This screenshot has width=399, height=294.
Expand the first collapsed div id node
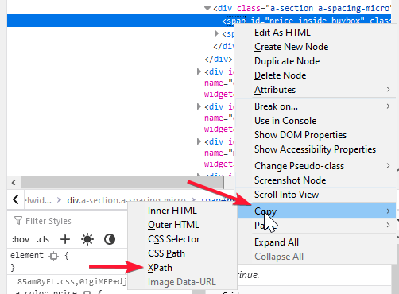click(199, 72)
